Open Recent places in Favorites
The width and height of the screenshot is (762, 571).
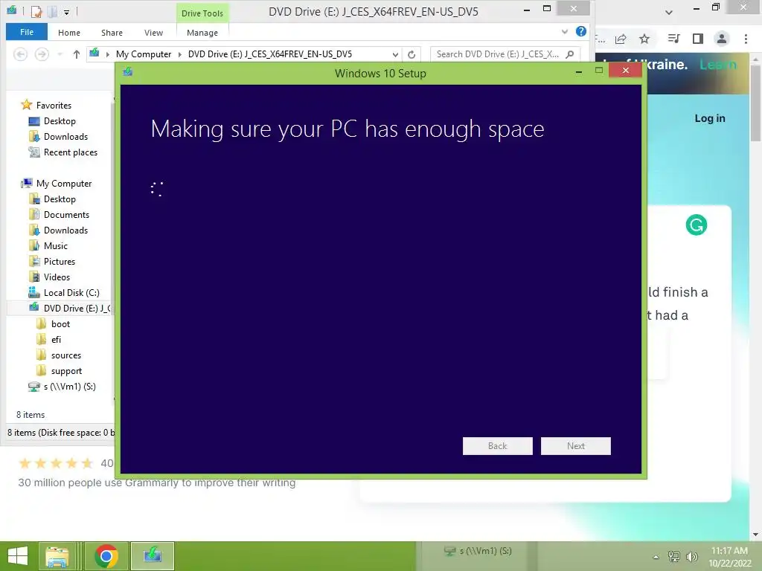71,152
